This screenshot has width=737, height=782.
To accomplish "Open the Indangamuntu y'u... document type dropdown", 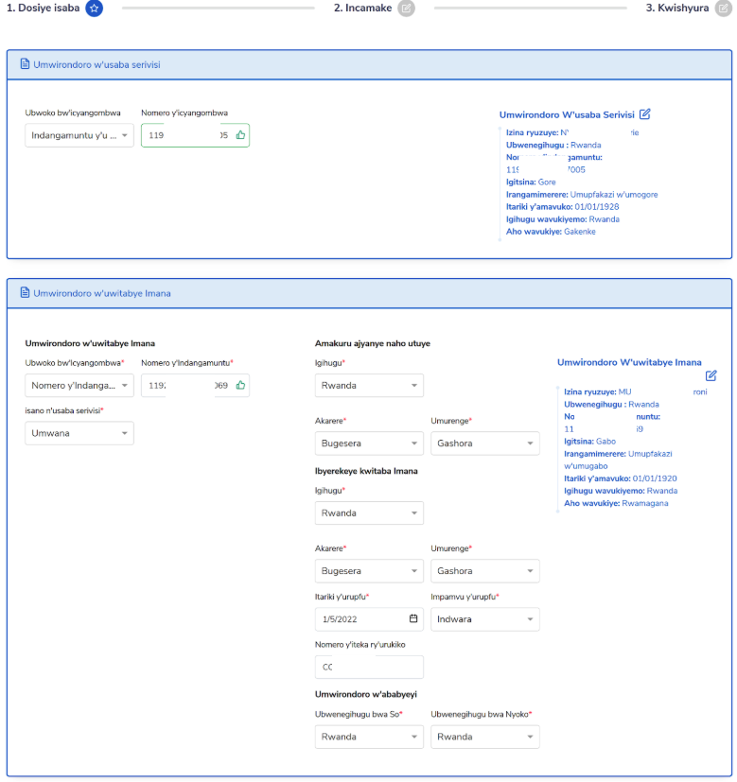I will click(79, 135).
